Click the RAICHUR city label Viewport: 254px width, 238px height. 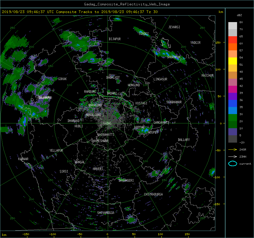207,76
